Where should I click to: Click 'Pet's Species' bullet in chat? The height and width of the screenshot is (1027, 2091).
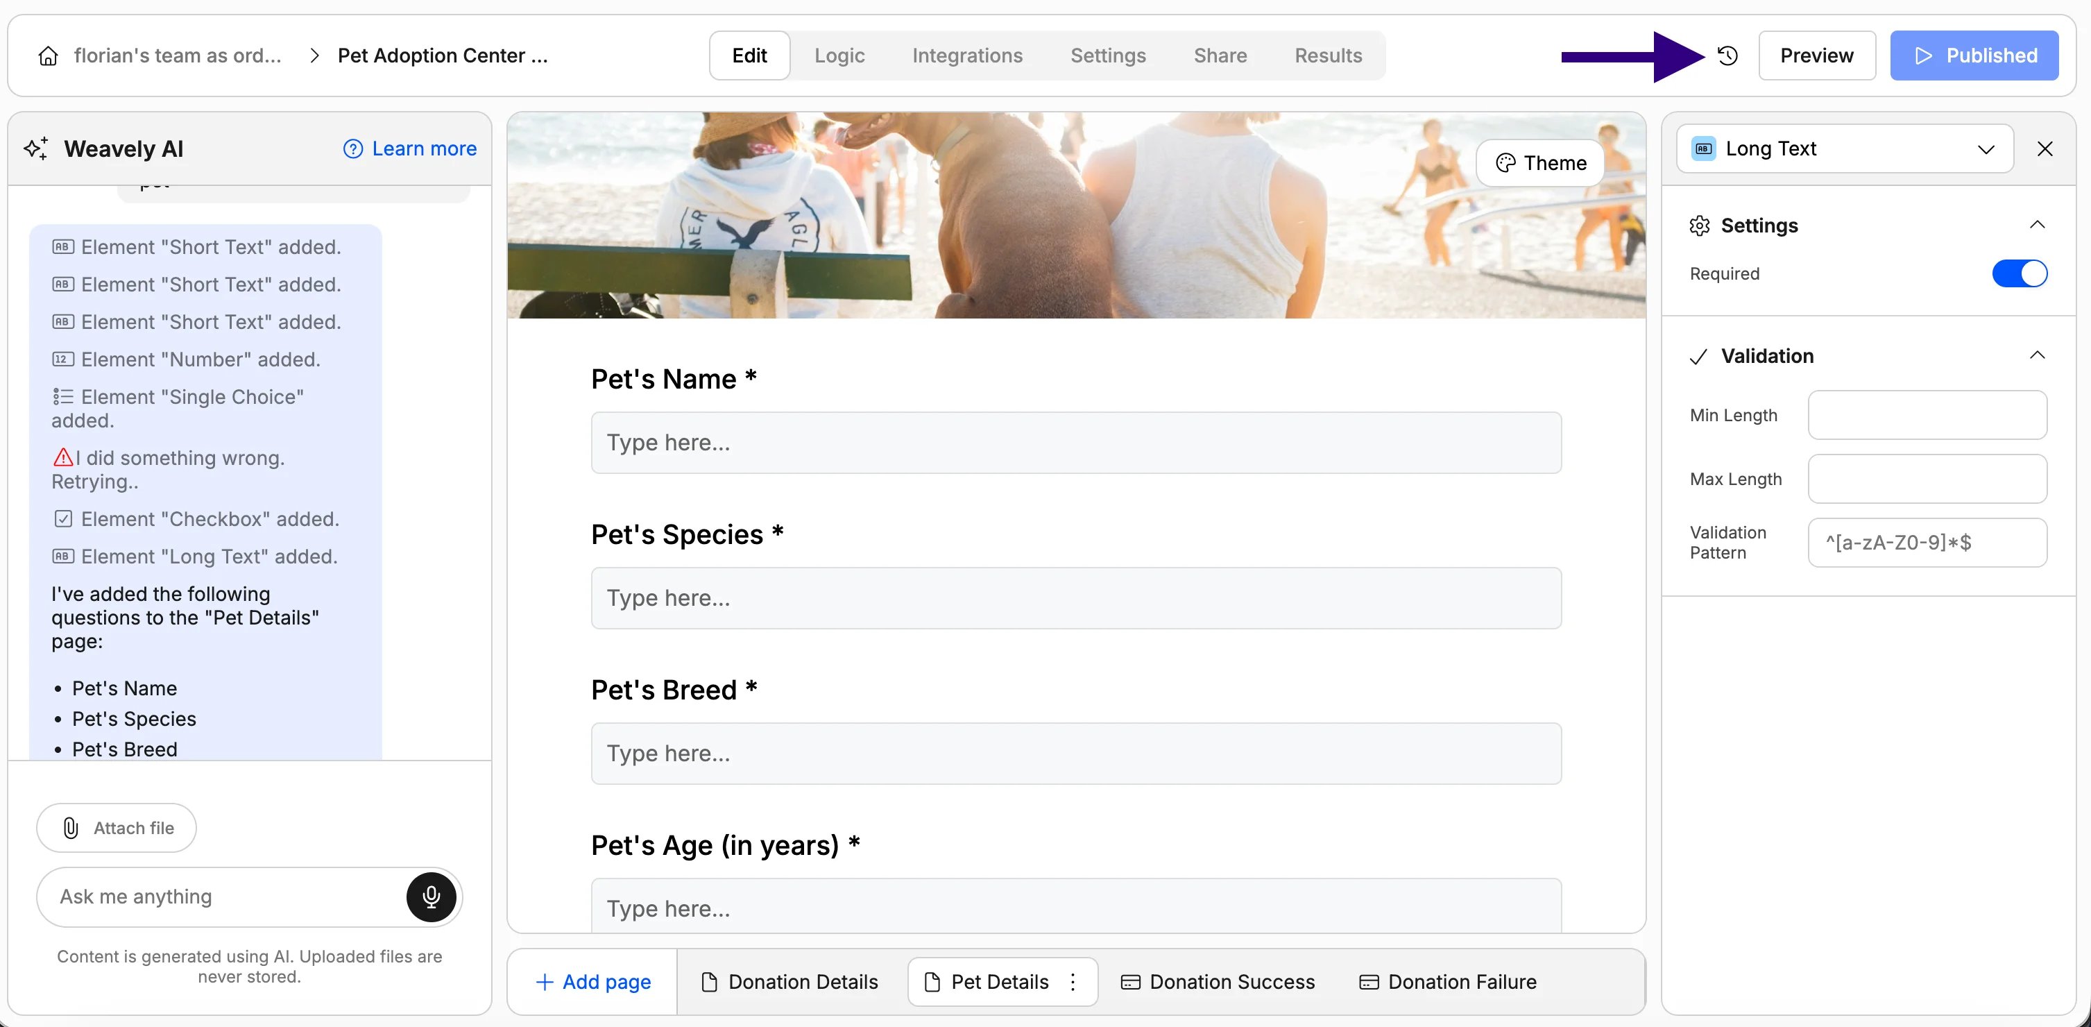tap(134, 718)
